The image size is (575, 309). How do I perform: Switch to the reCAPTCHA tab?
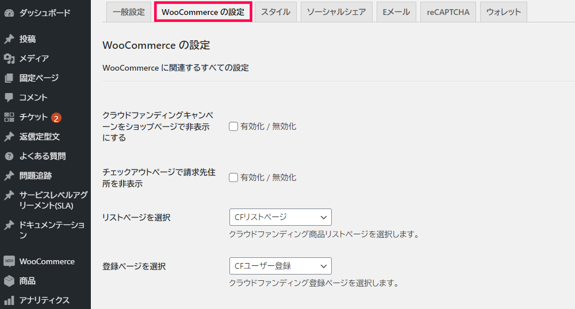coord(448,12)
